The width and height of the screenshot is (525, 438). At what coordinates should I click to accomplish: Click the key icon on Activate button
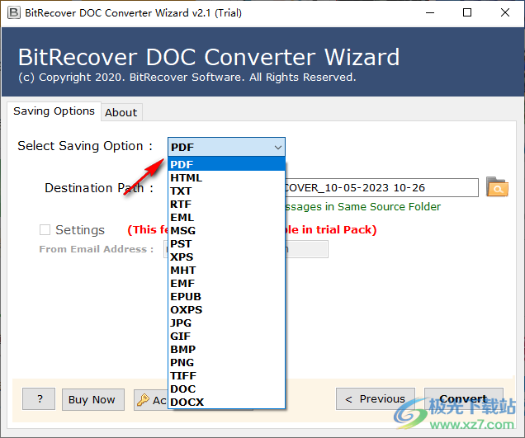(x=144, y=399)
